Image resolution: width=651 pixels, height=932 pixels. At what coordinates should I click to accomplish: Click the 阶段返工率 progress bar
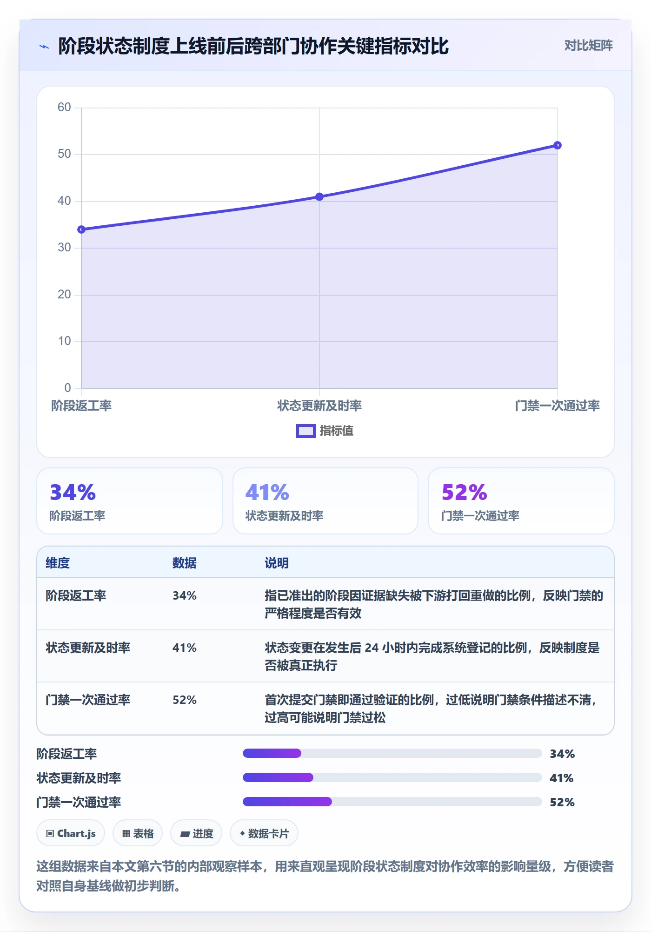pyautogui.click(x=392, y=754)
